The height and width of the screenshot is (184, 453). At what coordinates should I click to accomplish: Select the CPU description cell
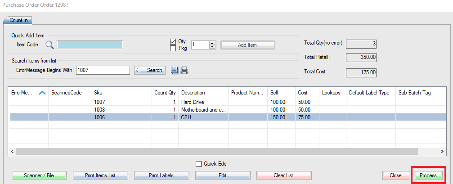click(203, 117)
